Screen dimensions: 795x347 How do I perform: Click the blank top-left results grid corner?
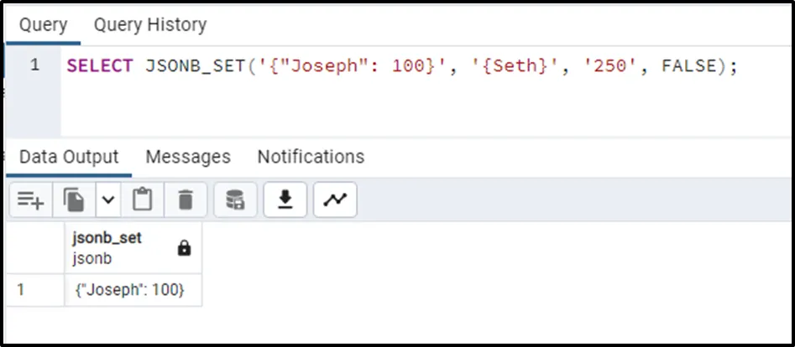34,248
